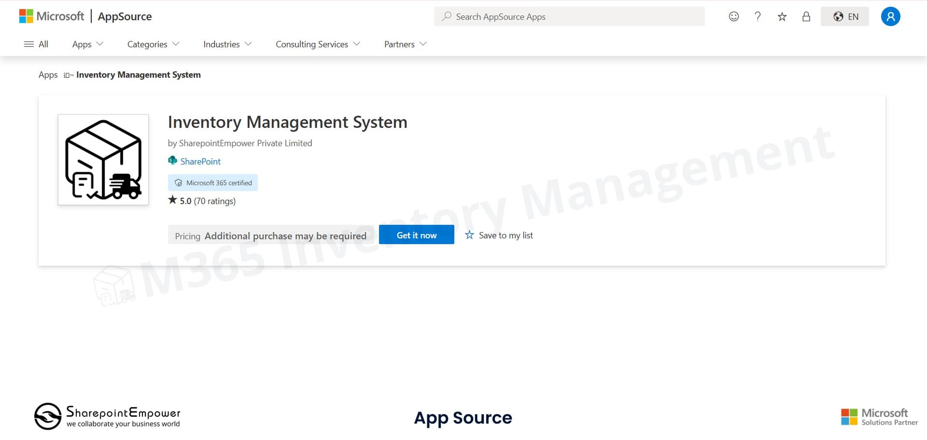Open the 5.0 (70 ratings) text
The width and height of the screenshot is (927, 440).
tap(208, 201)
